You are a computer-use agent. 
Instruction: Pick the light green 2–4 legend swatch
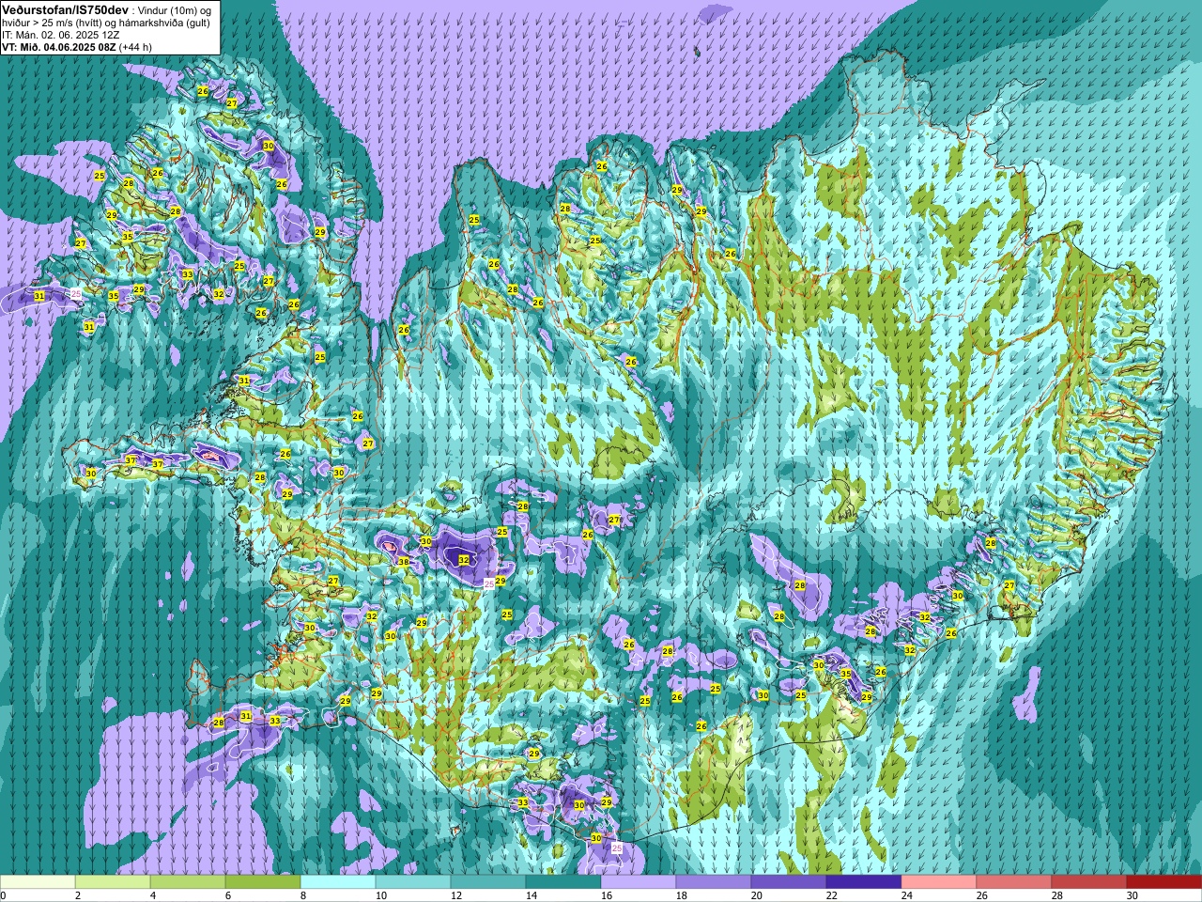(113, 882)
